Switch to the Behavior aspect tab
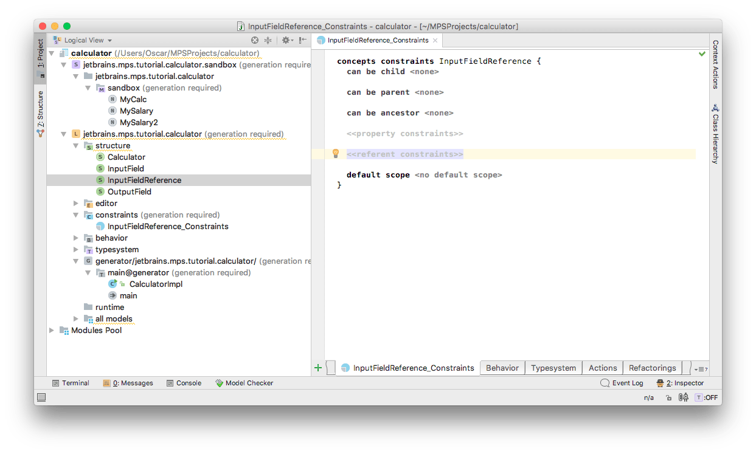This screenshot has width=756, height=454. click(x=502, y=368)
